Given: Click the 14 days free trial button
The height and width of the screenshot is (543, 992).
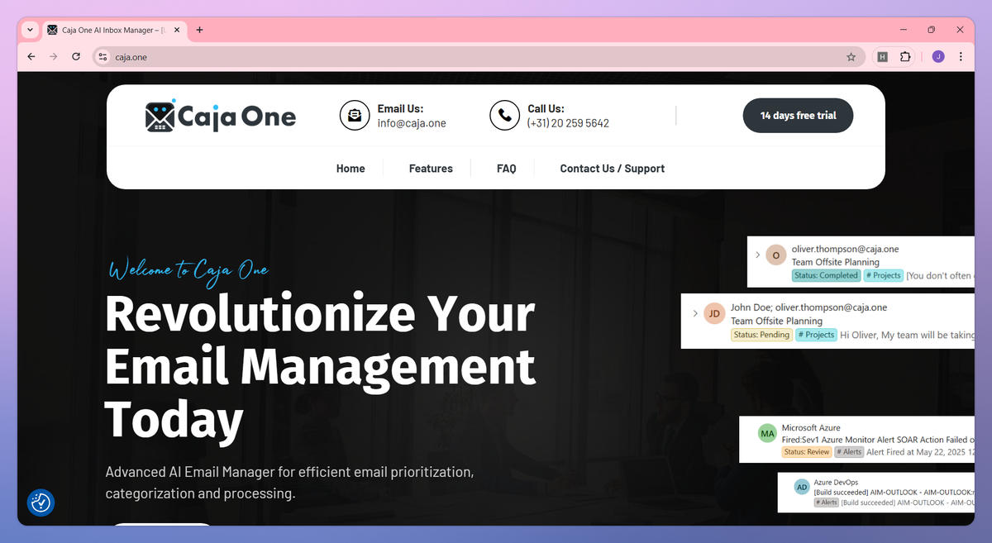Looking at the screenshot, I should (x=799, y=116).
